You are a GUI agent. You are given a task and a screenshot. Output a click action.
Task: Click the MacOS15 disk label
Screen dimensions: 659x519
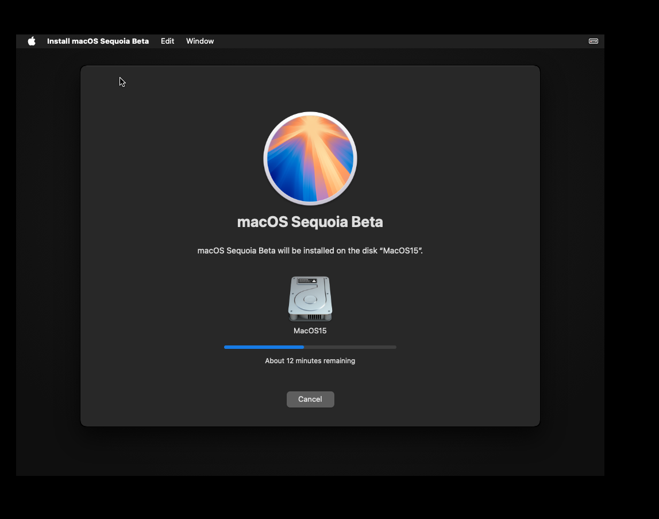coord(310,331)
